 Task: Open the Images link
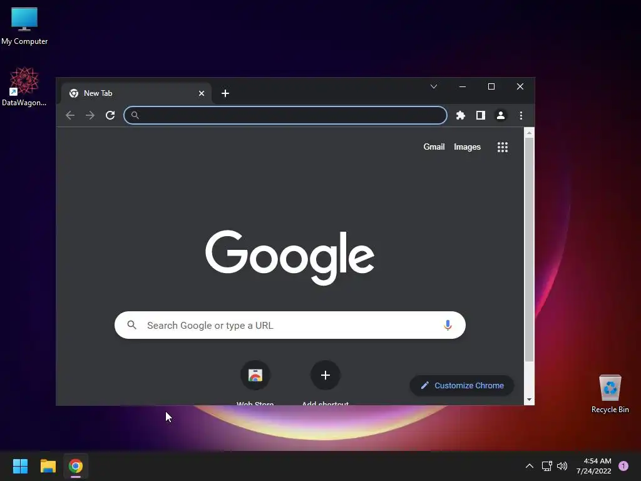(x=467, y=147)
